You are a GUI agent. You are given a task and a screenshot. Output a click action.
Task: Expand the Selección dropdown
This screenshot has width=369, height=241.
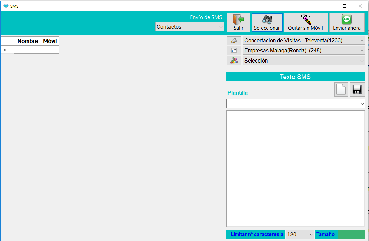coord(304,61)
